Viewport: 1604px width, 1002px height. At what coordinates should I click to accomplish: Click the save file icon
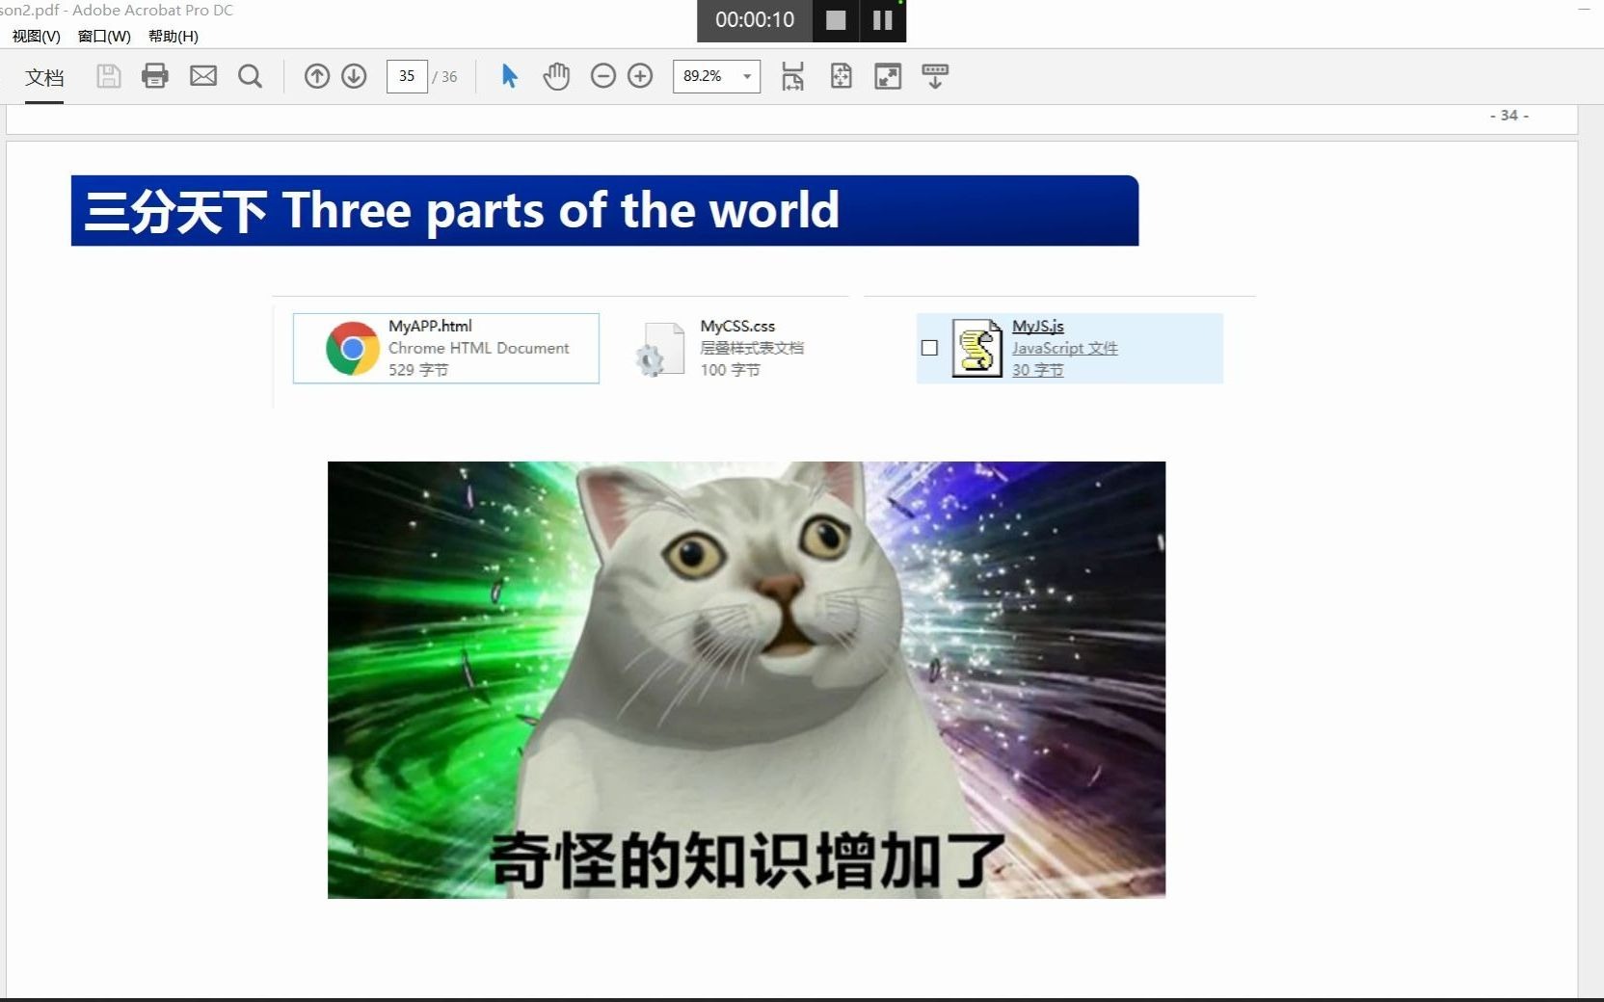[x=109, y=76]
